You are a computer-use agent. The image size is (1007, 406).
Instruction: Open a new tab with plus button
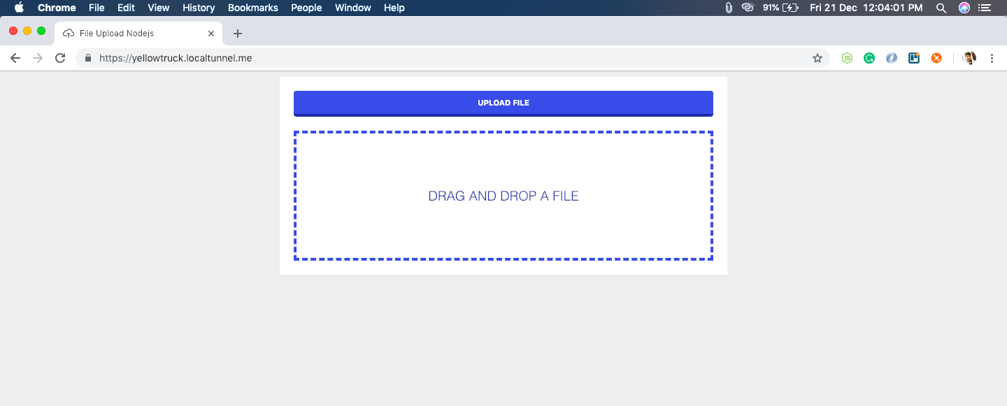pyautogui.click(x=238, y=34)
